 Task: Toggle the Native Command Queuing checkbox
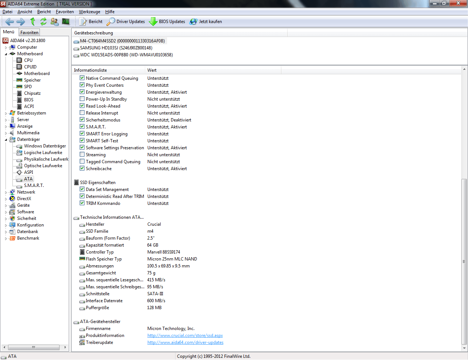pos(82,78)
